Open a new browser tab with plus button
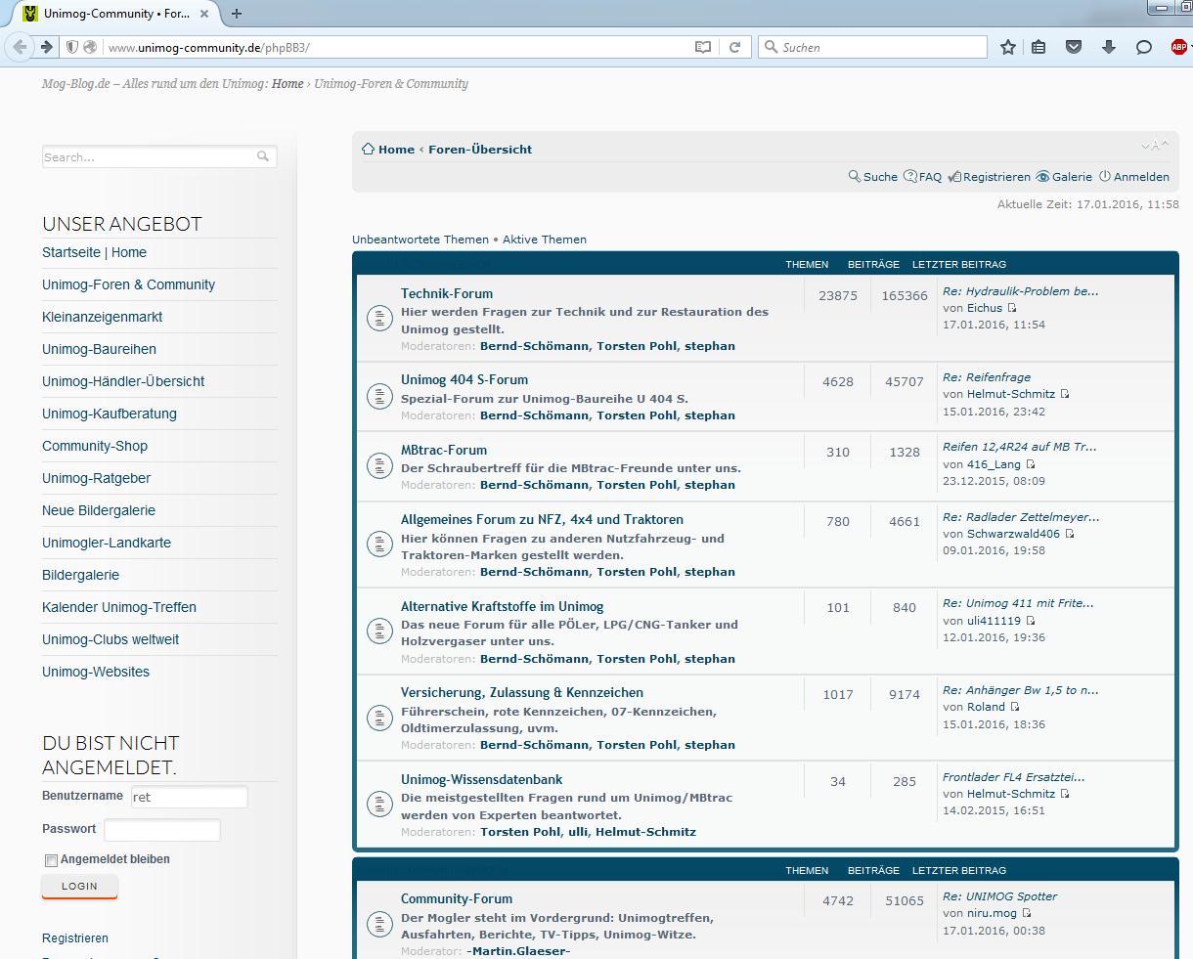The height and width of the screenshot is (959, 1193). (x=237, y=14)
